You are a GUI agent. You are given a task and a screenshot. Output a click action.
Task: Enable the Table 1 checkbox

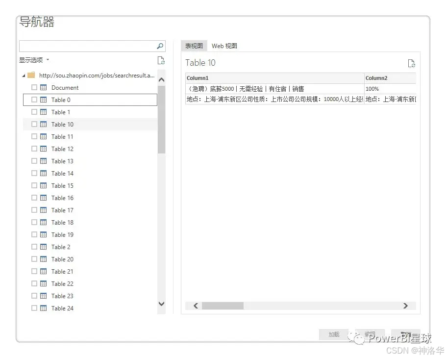34,112
